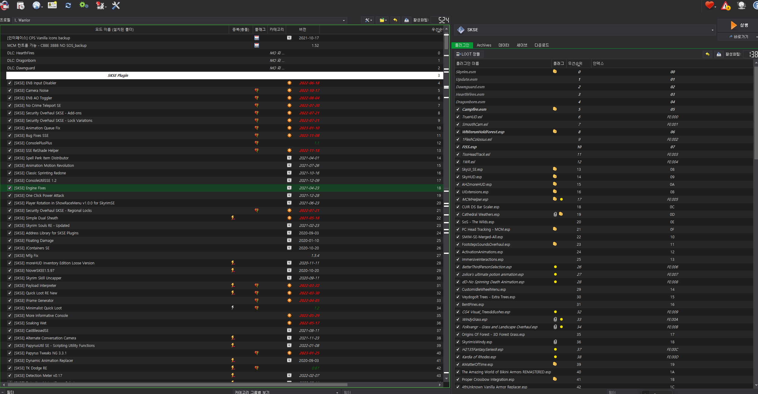This screenshot has height=394, width=758.
Task: Click the Install mod from archive icon
Action: (x=20, y=5)
